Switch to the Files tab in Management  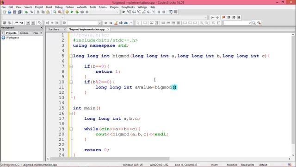(x=36, y=33)
